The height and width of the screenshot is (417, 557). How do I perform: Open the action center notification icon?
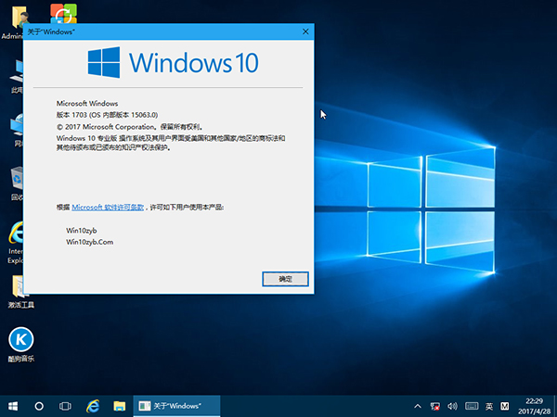(x=551, y=406)
